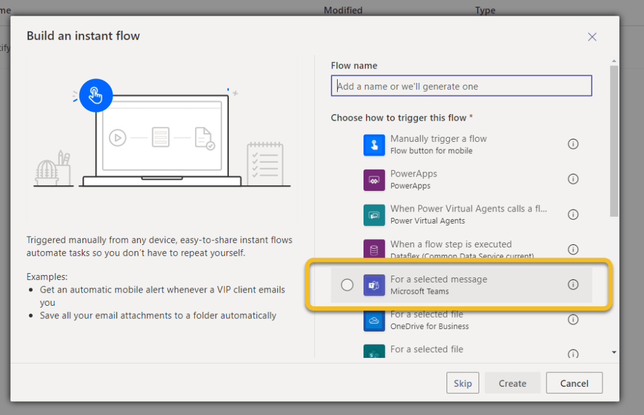Close the Build an instant flow dialog
This screenshot has width=644, height=415.
[x=592, y=36]
